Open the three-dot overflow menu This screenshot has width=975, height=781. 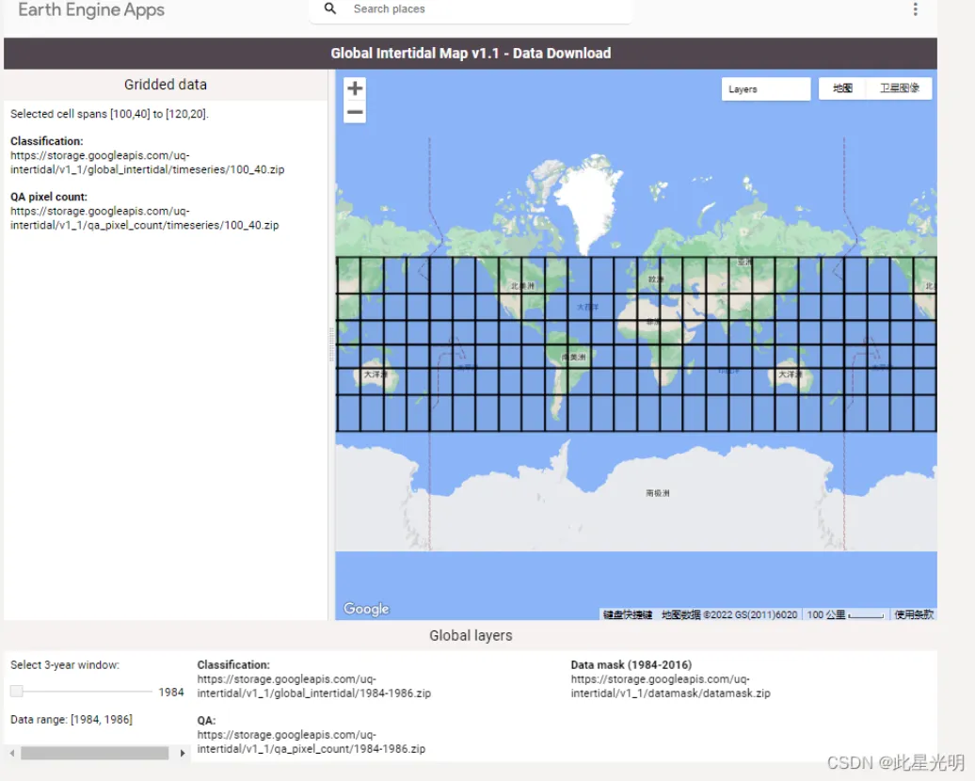point(915,8)
